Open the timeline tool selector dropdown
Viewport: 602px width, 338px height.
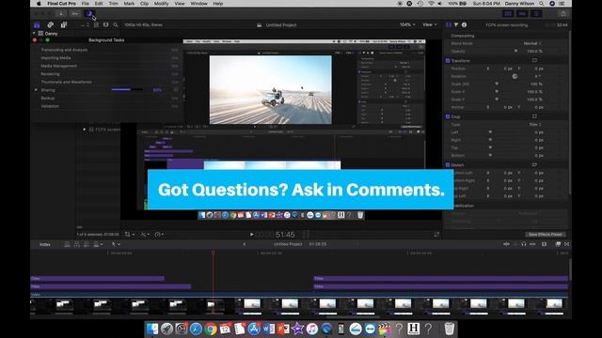click(116, 244)
